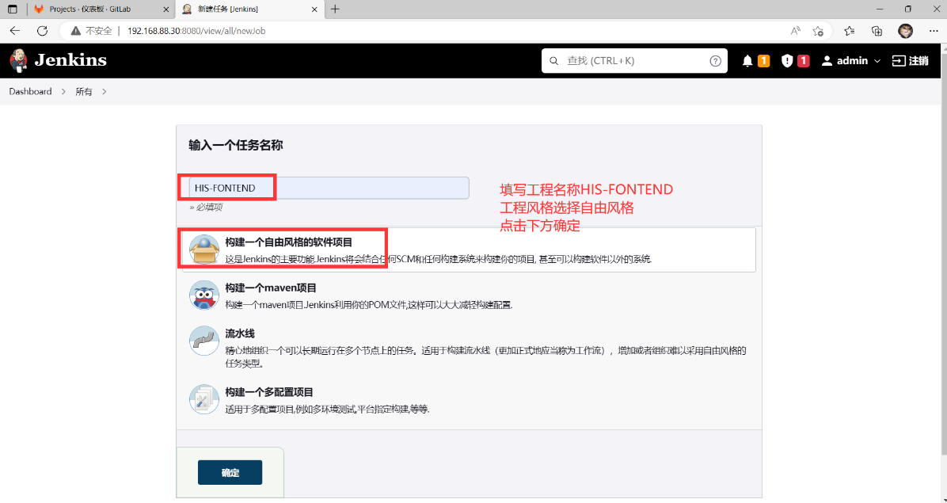
Task: Open the notifications bell icon
Action: click(747, 61)
